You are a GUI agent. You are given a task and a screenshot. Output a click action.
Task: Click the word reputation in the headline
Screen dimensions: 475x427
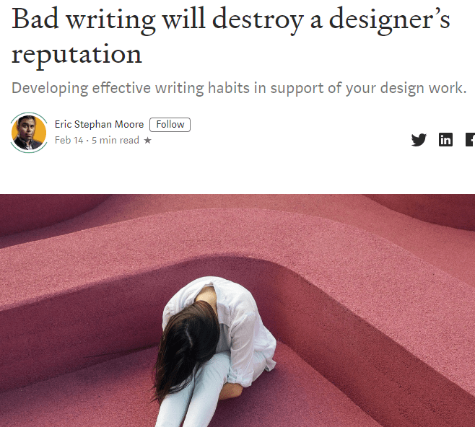click(77, 55)
